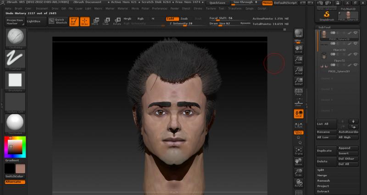Image resolution: width=367 pixels, height=195 pixels.
Task: Click the Frame mesh icon
Action: pyautogui.click(x=299, y=151)
